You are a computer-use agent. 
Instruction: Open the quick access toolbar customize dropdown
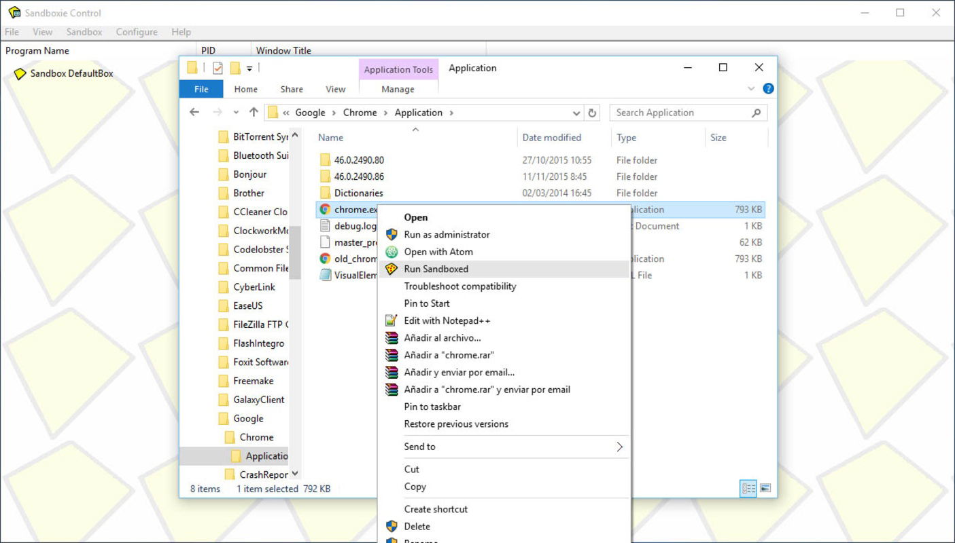point(249,69)
